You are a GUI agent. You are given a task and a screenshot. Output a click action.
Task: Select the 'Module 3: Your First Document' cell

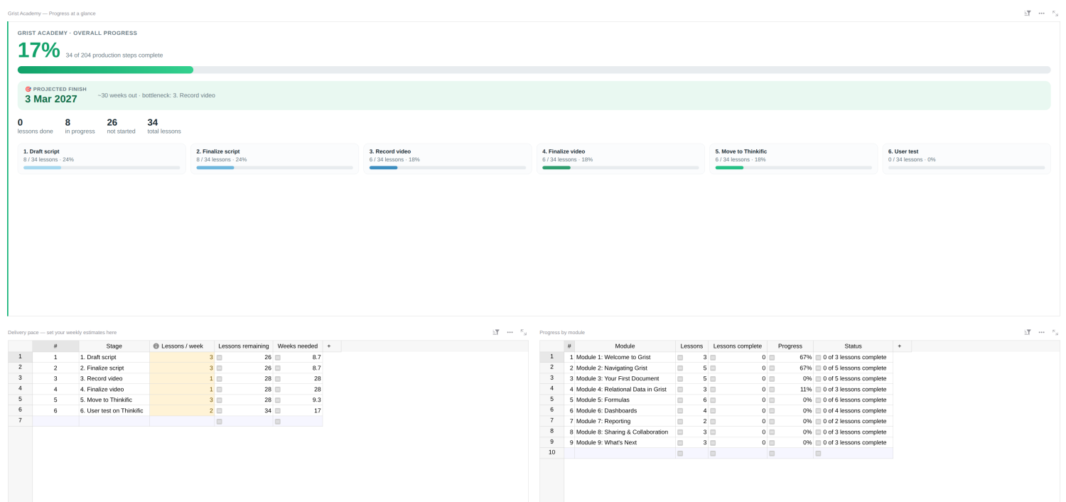pyautogui.click(x=625, y=379)
